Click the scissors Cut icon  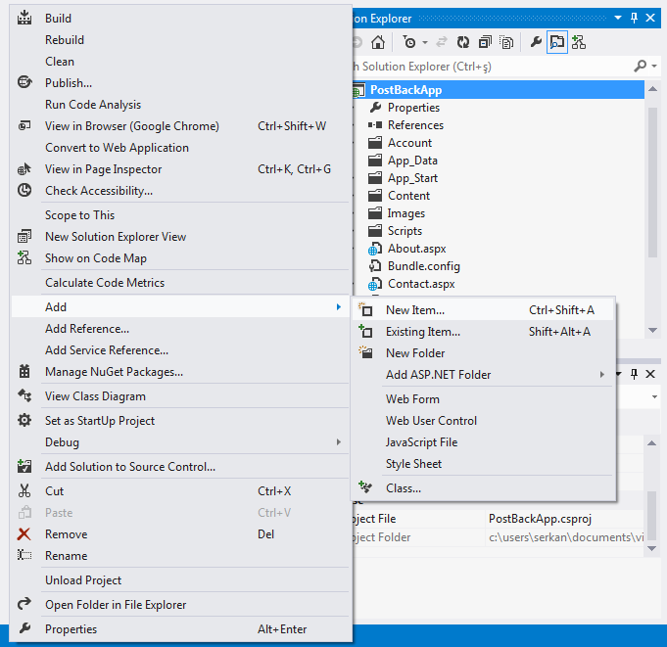(x=24, y=490)
